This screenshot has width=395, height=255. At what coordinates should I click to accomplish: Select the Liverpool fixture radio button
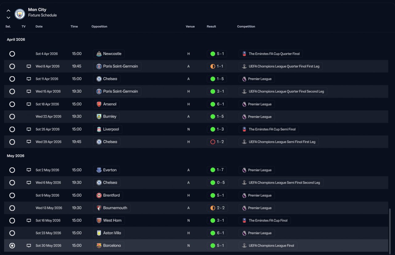(x=12, y=129)
